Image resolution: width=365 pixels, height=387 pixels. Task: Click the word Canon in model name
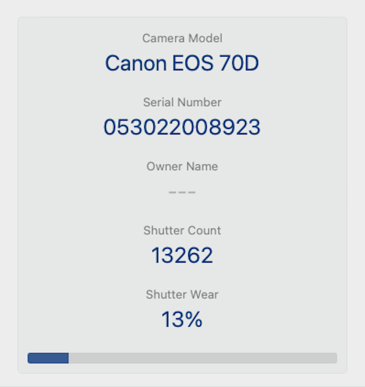pyautogui.click(x=135, y=63)
